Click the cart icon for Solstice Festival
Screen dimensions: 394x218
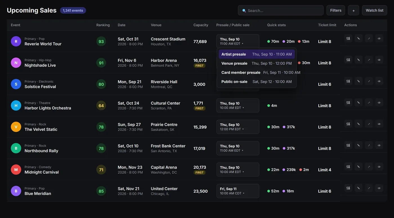348,81
